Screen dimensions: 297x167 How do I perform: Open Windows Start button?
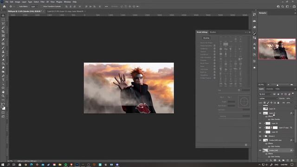click(x=3, y=165)
